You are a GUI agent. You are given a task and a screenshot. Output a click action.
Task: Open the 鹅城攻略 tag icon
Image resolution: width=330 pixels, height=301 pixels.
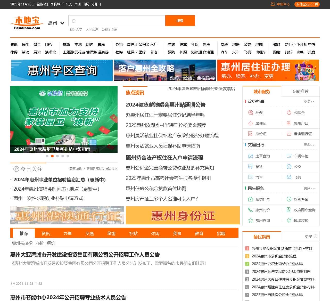288,221
